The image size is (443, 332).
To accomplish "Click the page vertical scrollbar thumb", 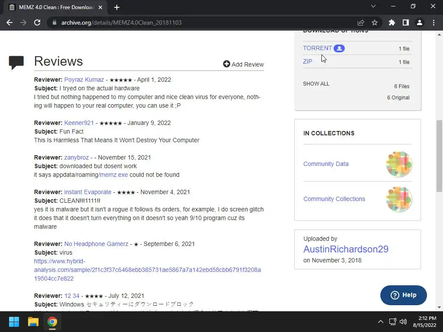I will pyautogui.click(x=439, y=156).
